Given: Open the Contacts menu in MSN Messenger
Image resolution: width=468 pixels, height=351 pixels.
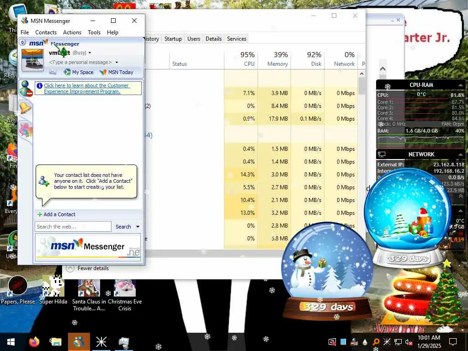Looking at the screenshot, I should point(46,32).
